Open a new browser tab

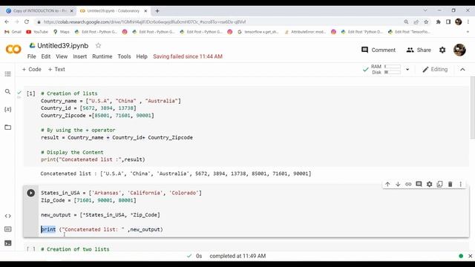(157, 11)
